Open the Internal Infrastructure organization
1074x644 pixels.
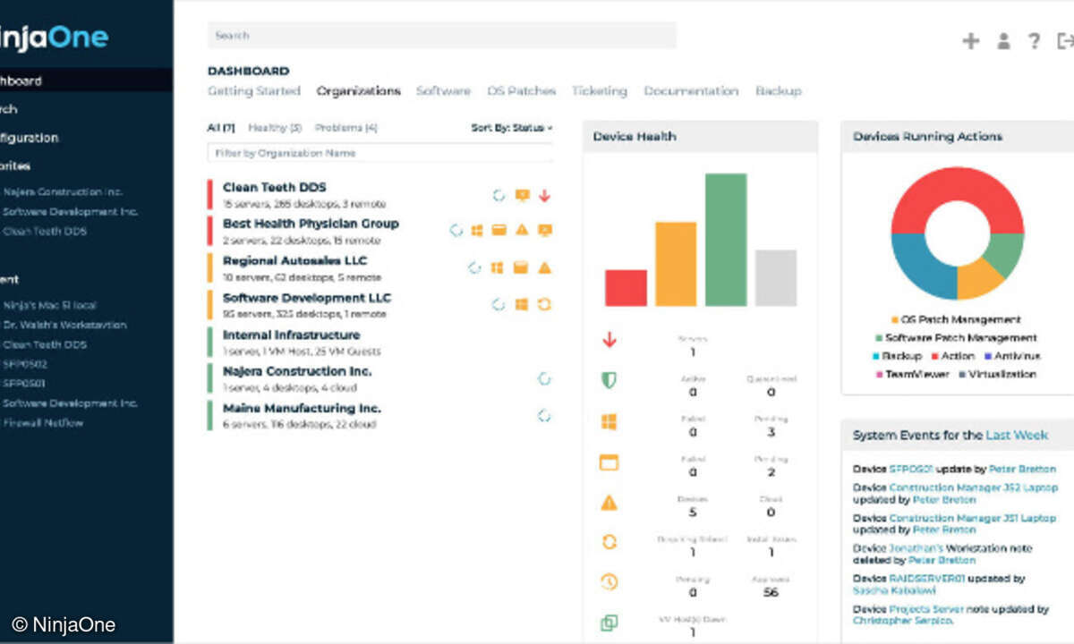292,335
